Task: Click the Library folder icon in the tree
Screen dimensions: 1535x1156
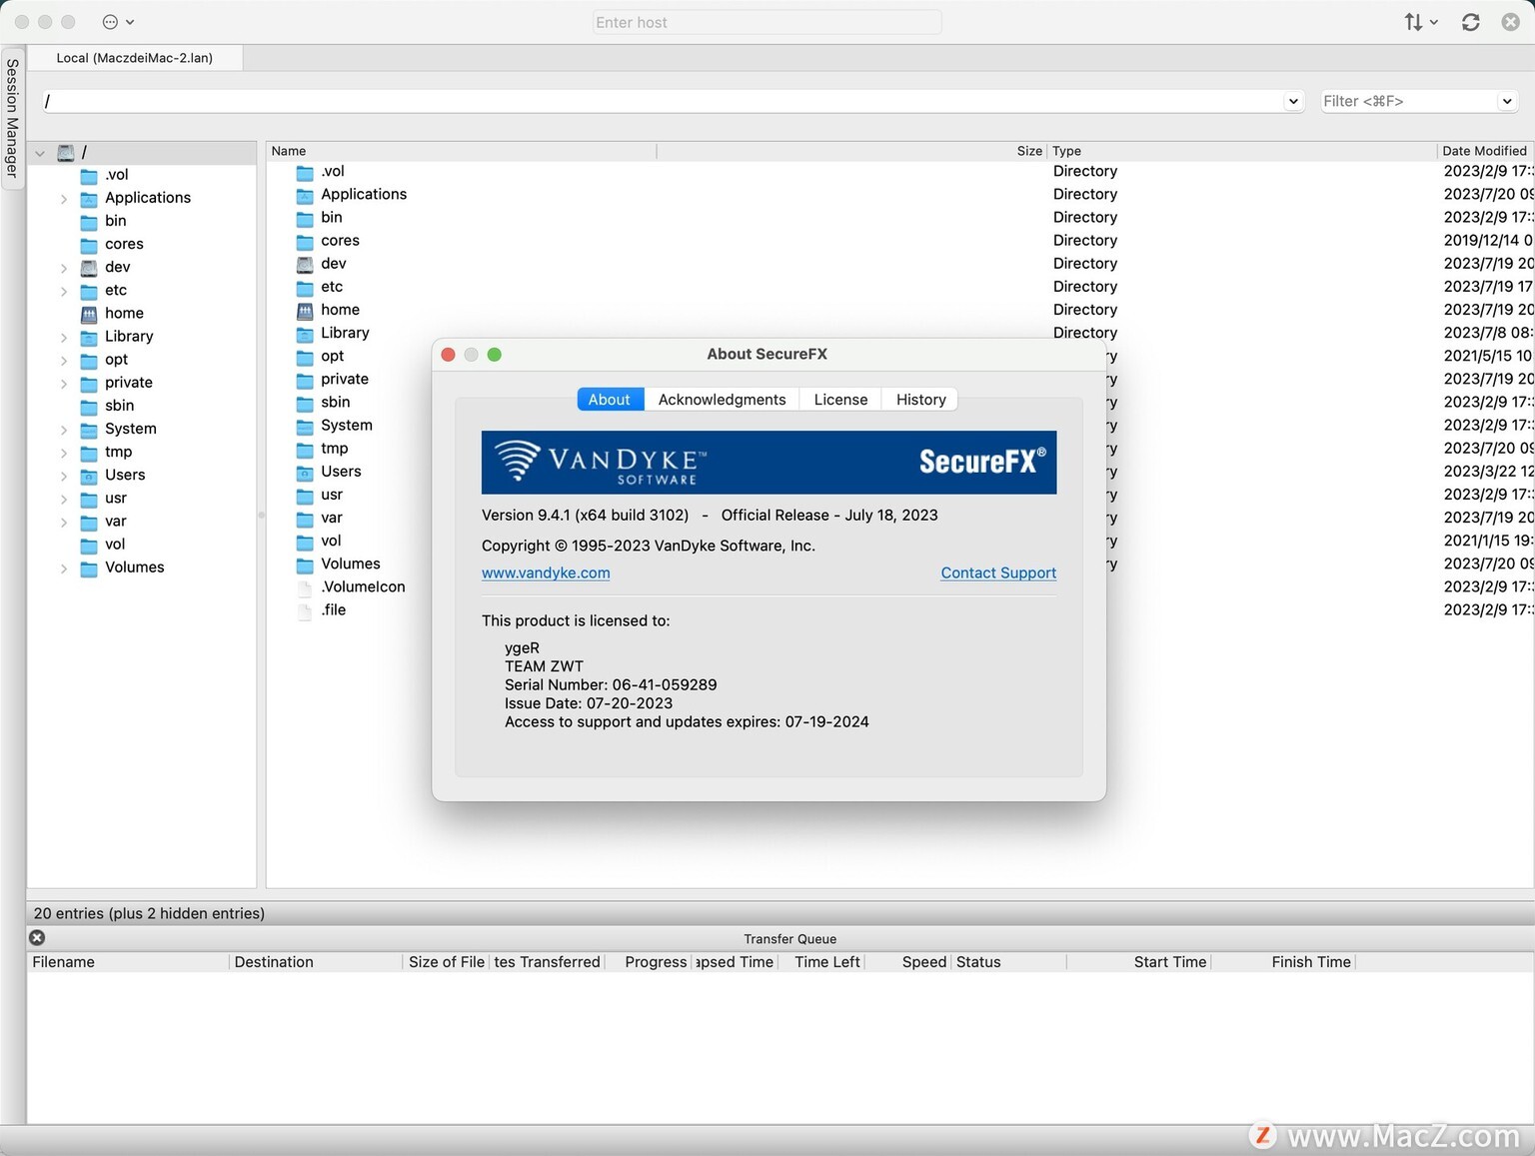Action: click(89, 337)
